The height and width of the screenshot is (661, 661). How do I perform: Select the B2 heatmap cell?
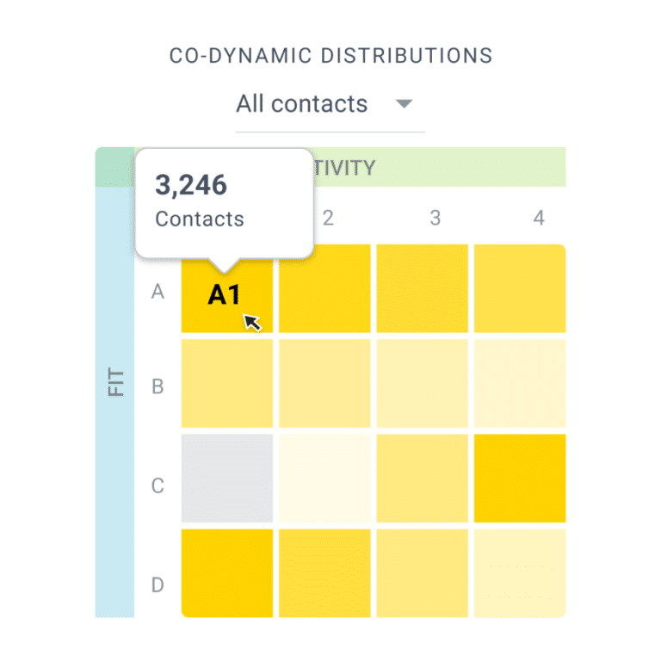pyautogui.click(x=324, y=383)
